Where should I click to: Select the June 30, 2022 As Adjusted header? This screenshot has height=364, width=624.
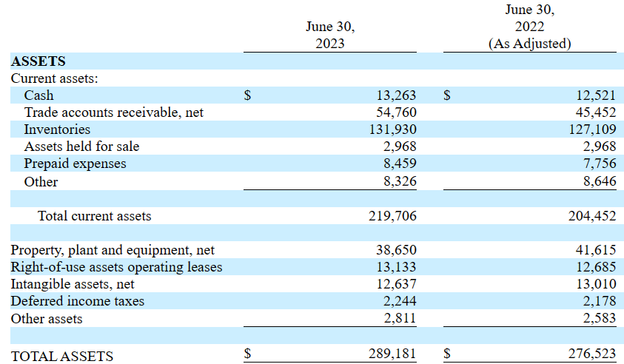pos(529,27)
